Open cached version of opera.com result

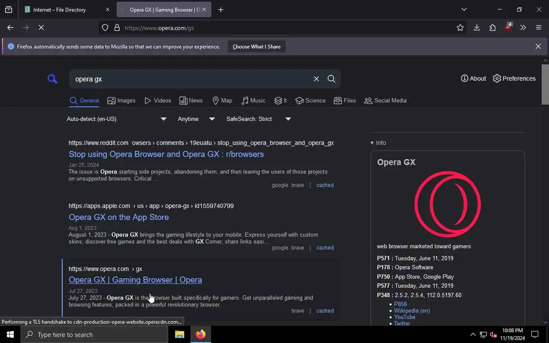[325, 311]
